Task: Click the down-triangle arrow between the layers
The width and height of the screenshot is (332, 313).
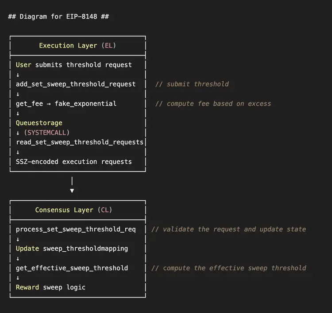Action: click(72, 190)
